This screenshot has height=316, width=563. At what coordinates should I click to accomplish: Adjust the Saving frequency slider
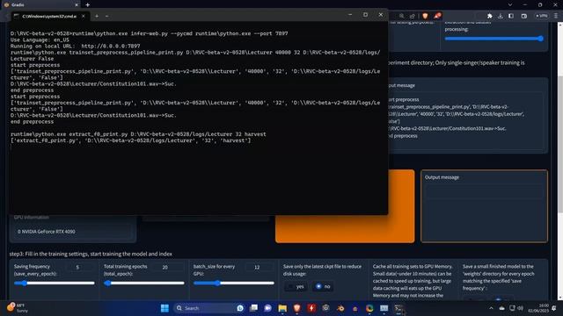[55, 283]
